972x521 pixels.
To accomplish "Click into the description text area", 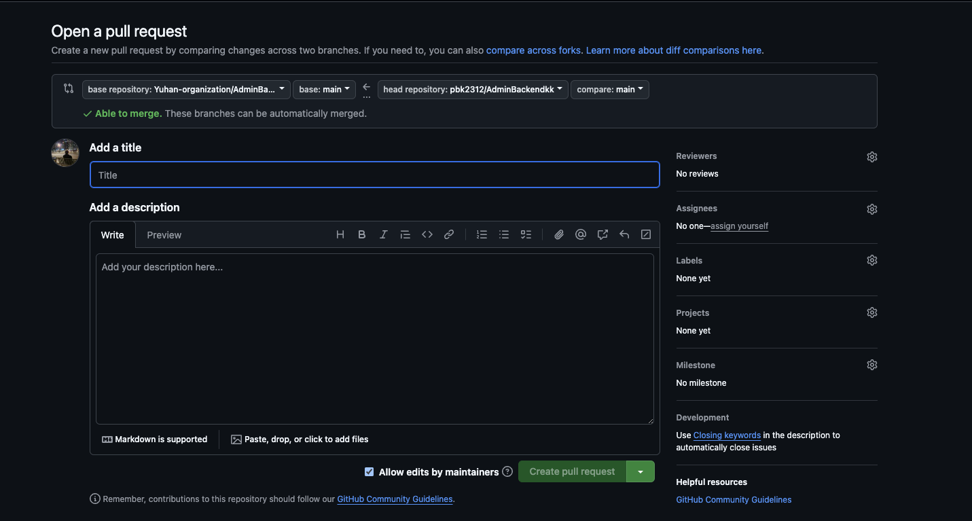I will click(375, 339).
